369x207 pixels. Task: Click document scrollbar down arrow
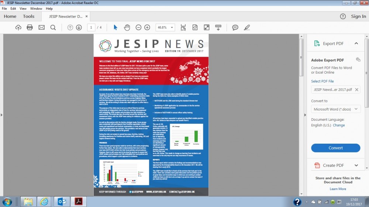[x=301, y=194]
